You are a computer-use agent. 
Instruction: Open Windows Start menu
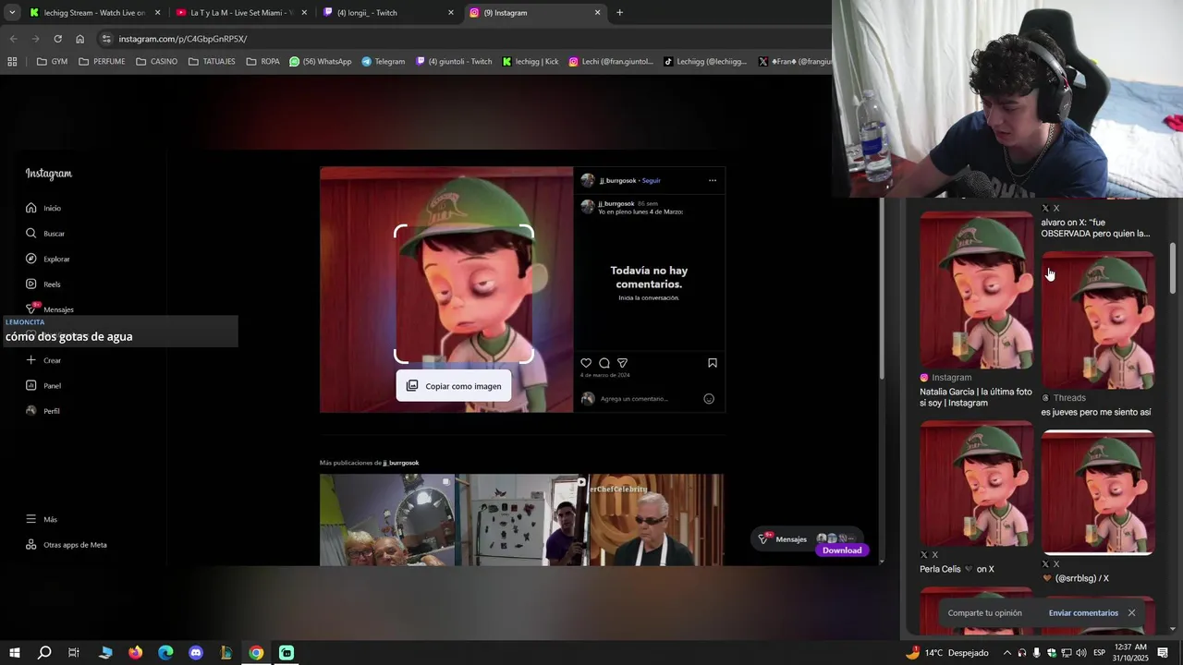coord(15,653)
